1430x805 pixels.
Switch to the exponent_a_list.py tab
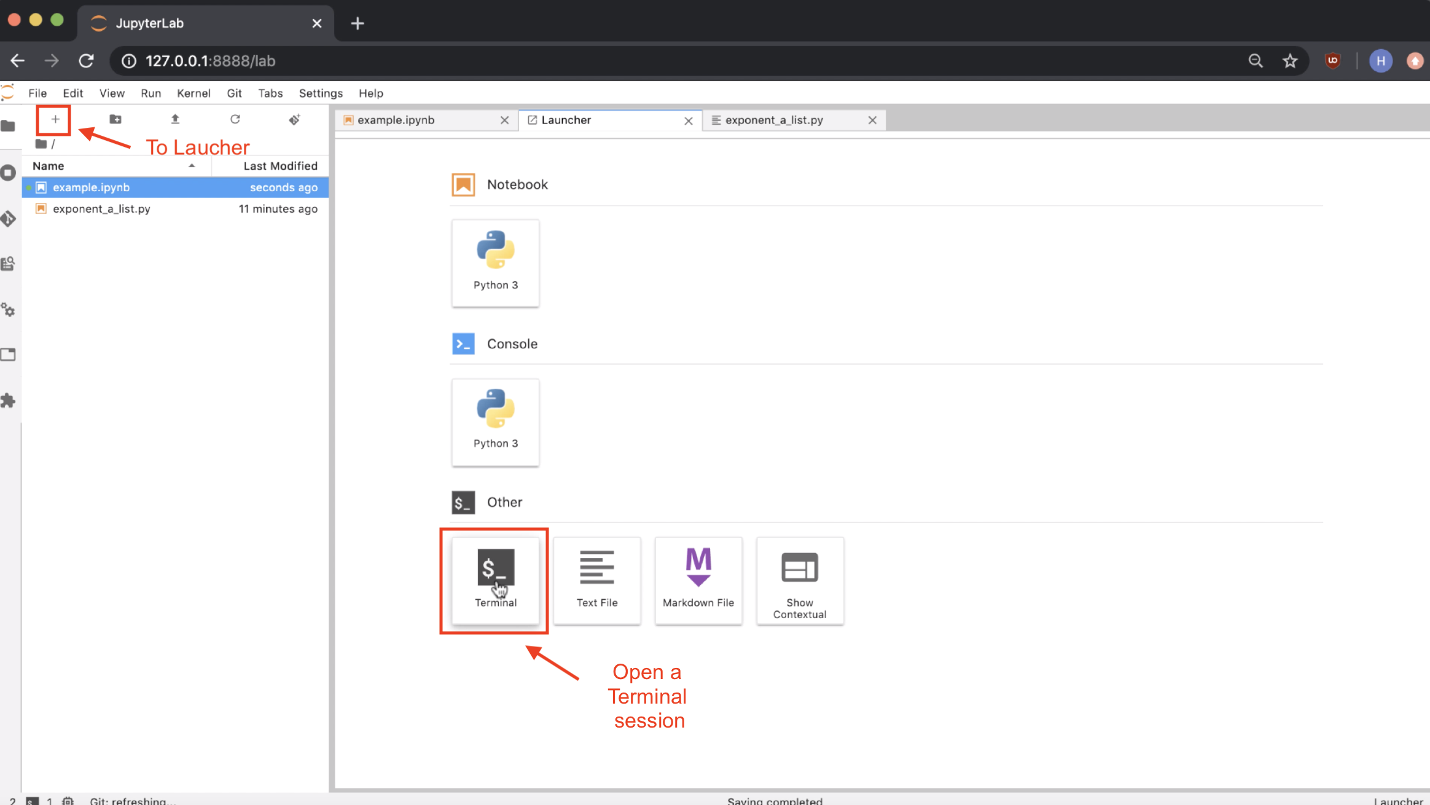click(x=773, y=120)
